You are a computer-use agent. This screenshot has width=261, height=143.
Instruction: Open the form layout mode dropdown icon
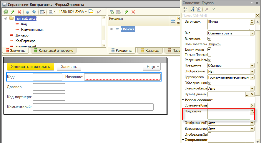point(52,12)
